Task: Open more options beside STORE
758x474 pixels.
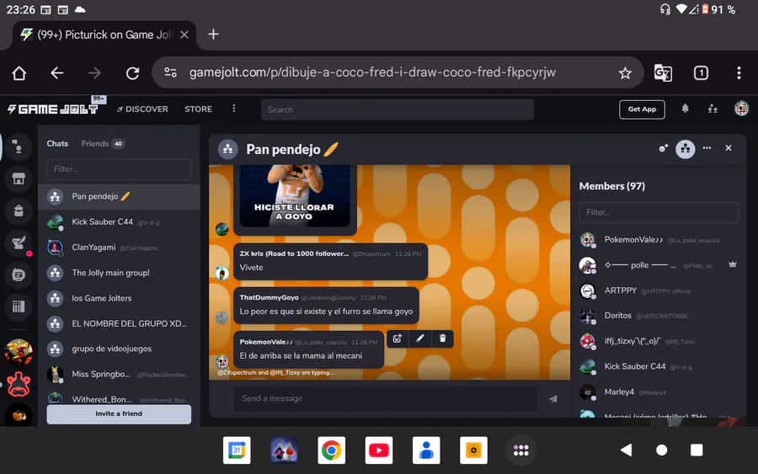Action: point(234,109)
